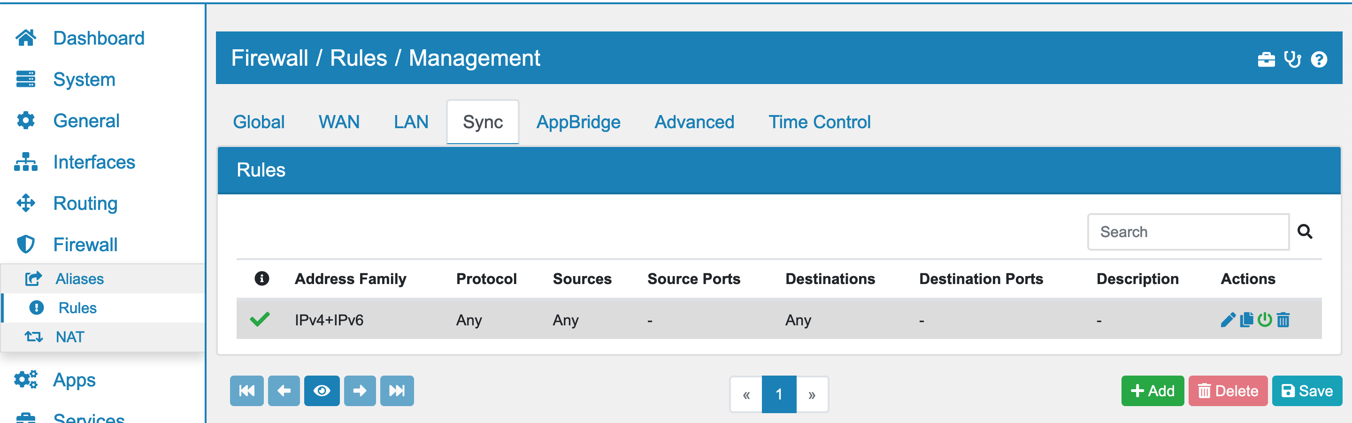The image size is (1352, 423).
Task: Toggle the eye view button
Action: click(322, 391)
